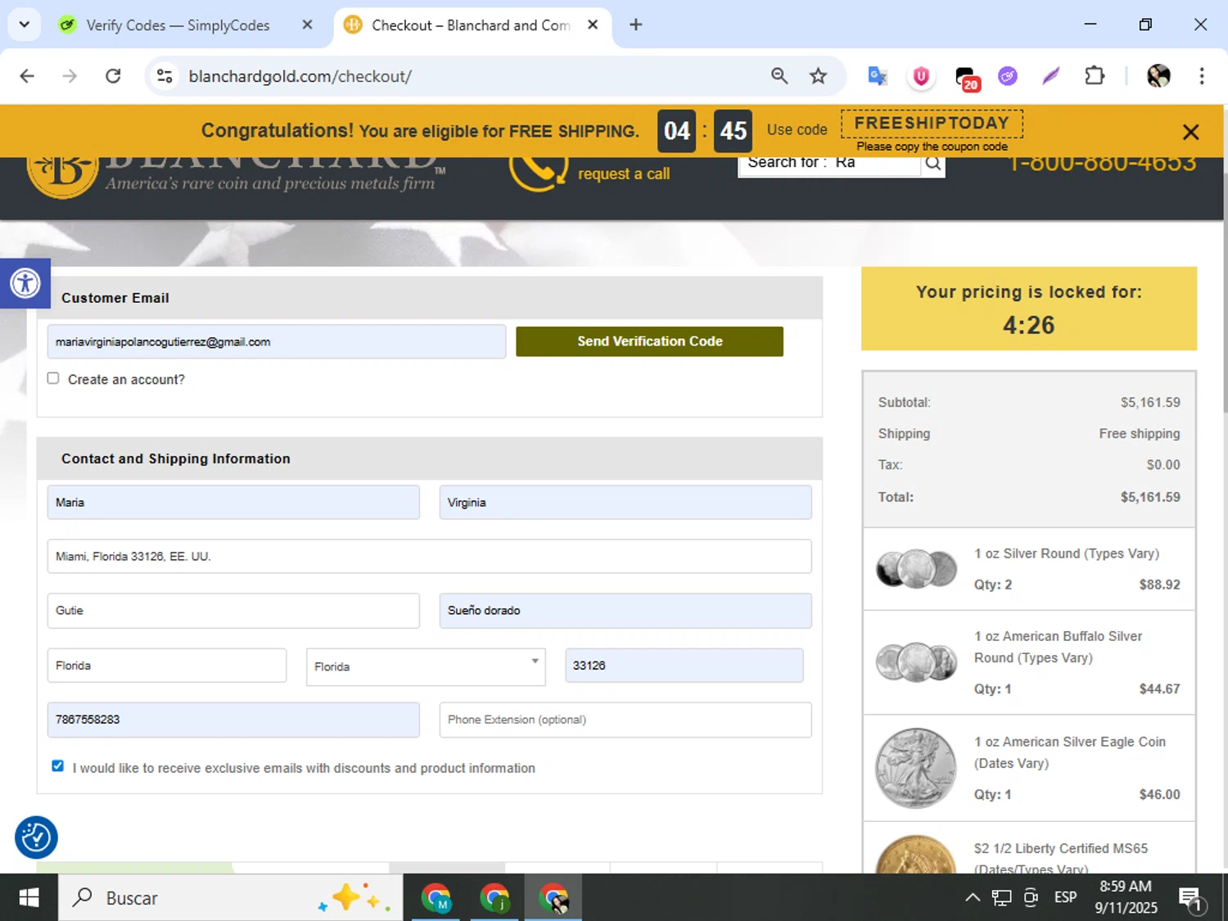Click the browser forward arrow

[x=70, y=76]
